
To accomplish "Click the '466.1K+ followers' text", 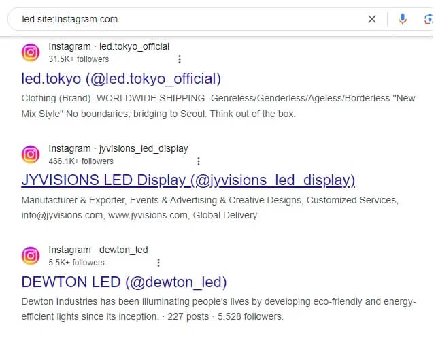I will (x=81, y=161).
